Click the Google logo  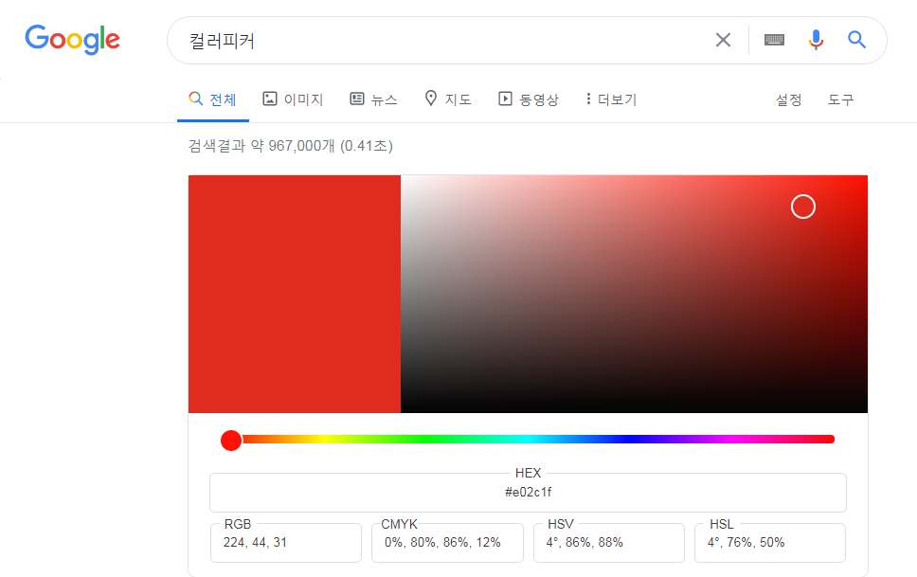tap(73, 39)
